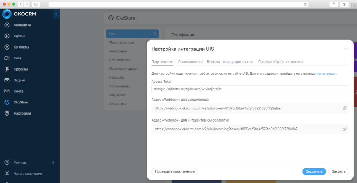
Task: Open Contacts (Контакты) sidebar icon
Action: coord(7,47)
